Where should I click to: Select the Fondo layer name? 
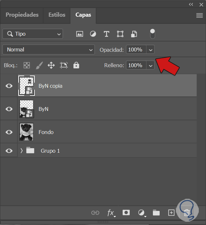pos(46,132)
